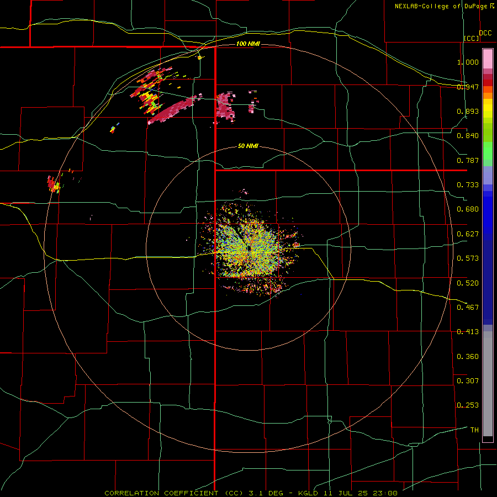This screenshot has width=497, height=497.
Task: Select the 0.680 scale value
Action: pyautogui.click(x=468, y=209)
